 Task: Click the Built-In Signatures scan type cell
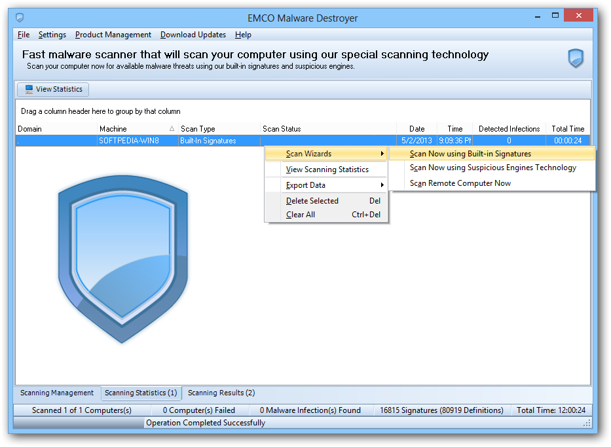pyautogui.click(x=219, y=141)
